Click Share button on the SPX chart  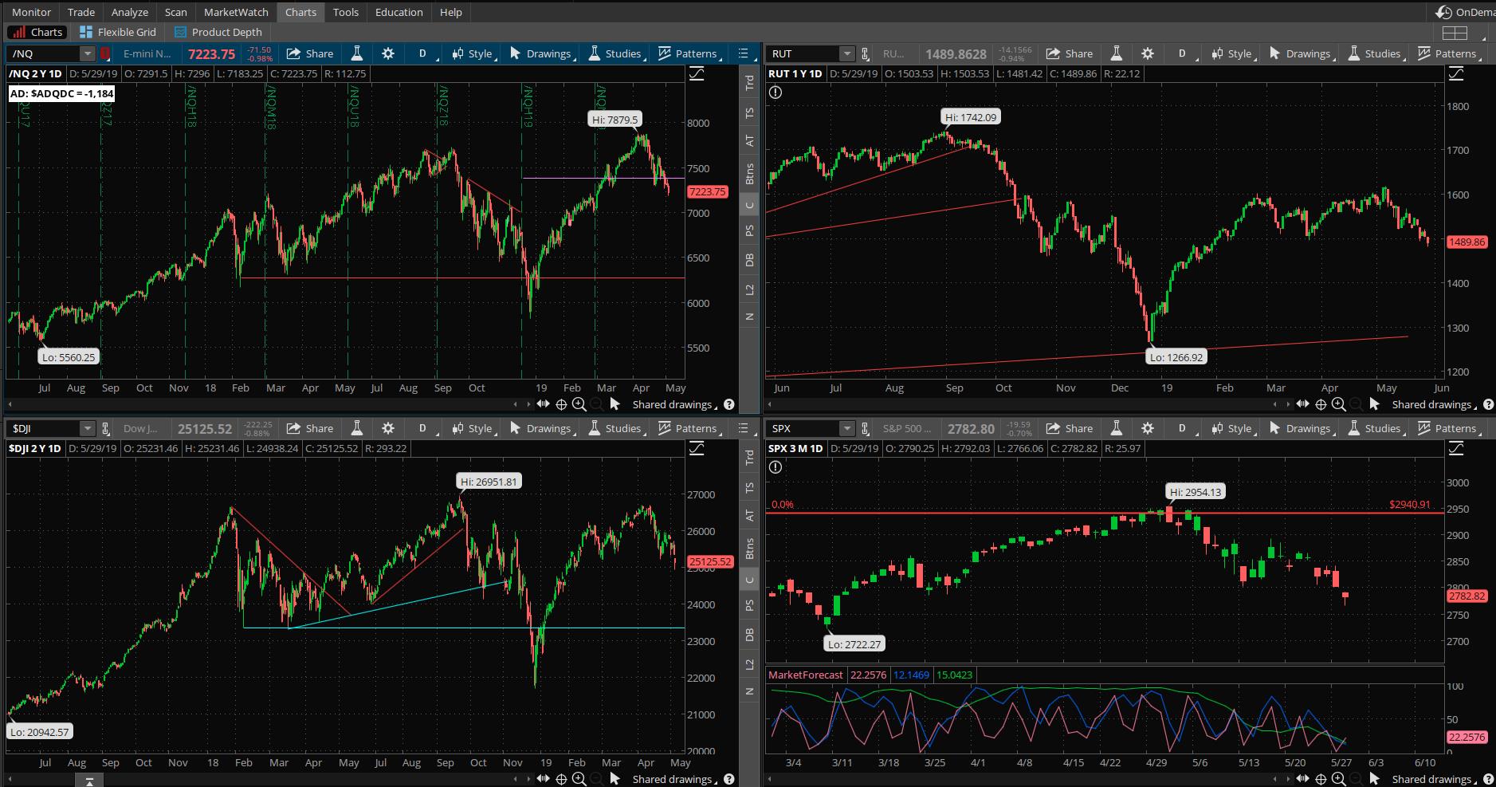(1069, 428)
